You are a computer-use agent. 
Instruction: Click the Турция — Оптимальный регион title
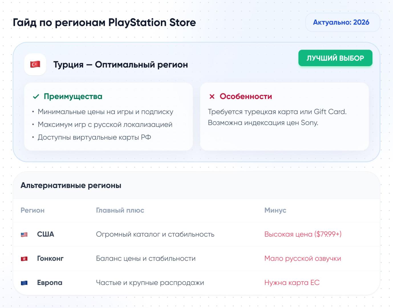pos(121,65)
